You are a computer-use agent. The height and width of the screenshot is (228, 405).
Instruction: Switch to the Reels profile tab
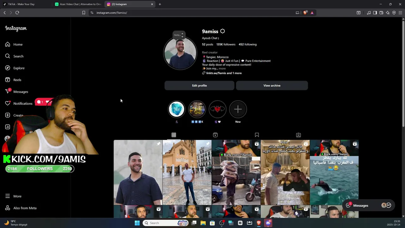[215, 135]
